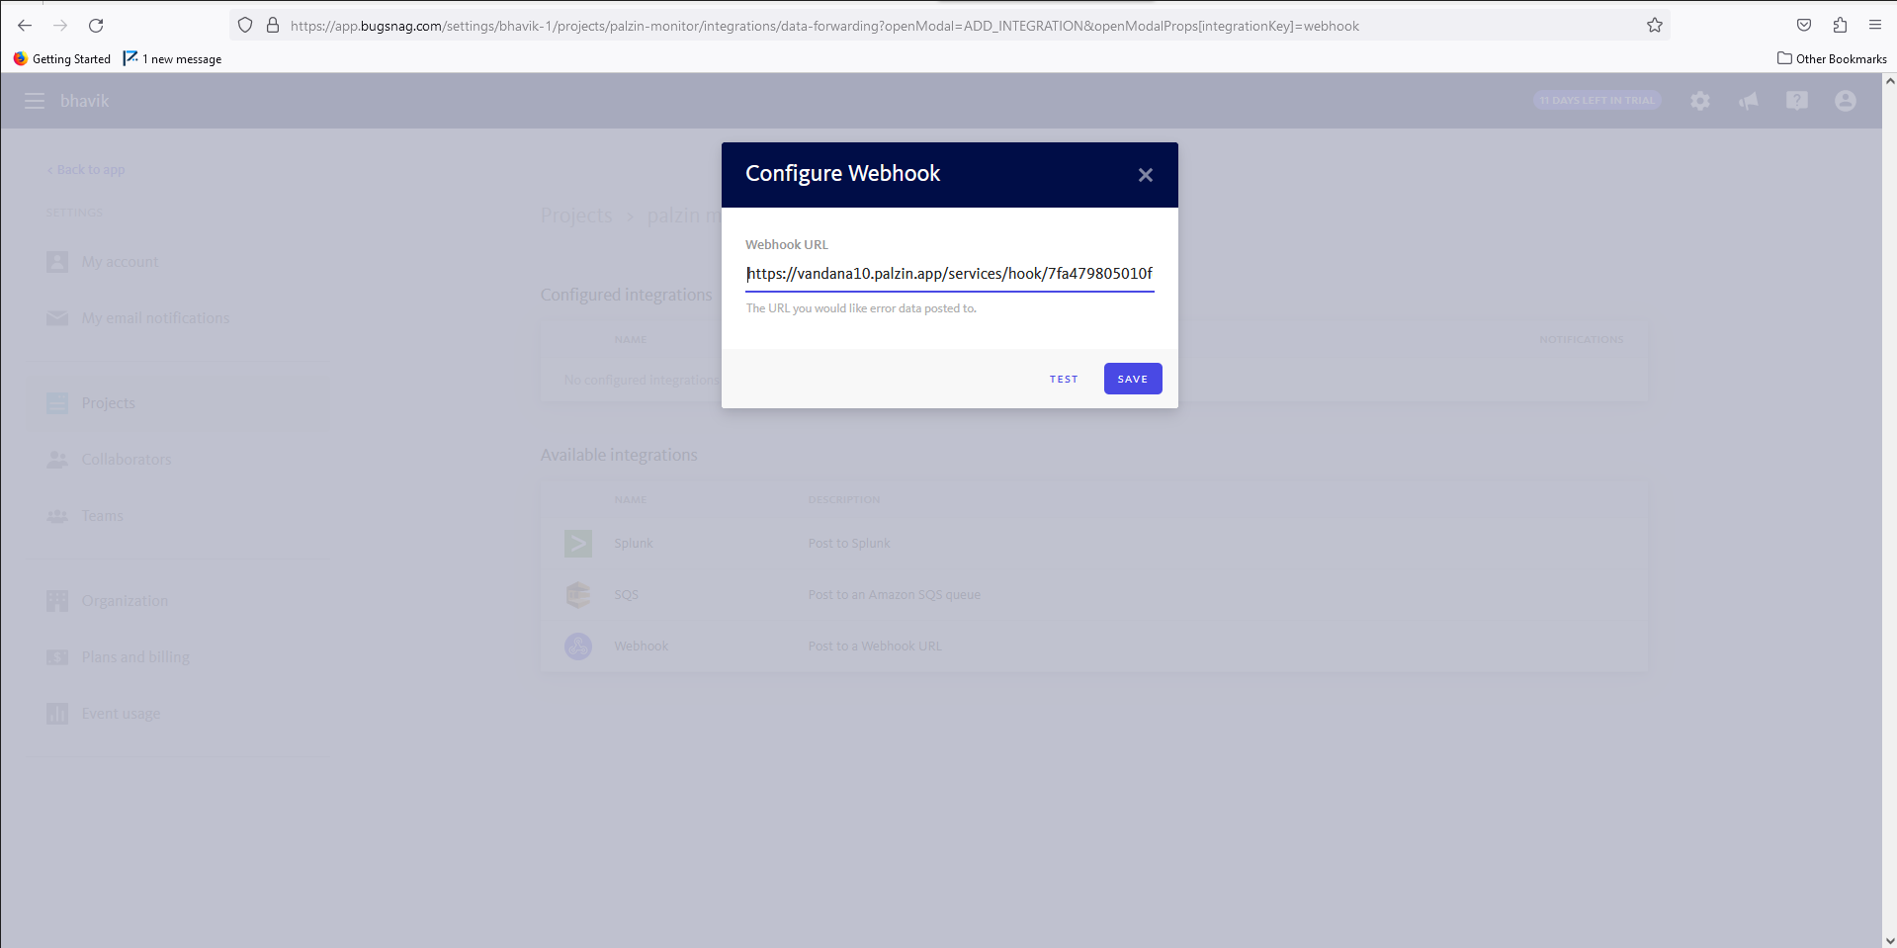Test the webhook with the TEST button
Image resolution: width=1897 pixels, height=948 pixels.
click(x=1064, y=379)
